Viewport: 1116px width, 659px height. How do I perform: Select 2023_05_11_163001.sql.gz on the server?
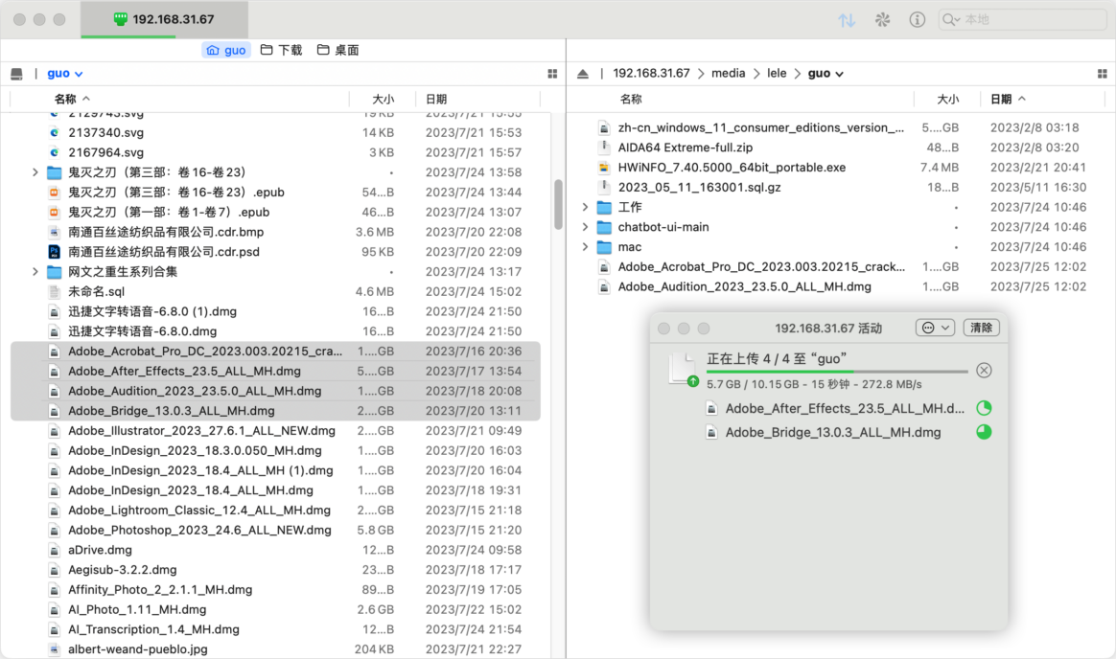click(x=842, y=188)
